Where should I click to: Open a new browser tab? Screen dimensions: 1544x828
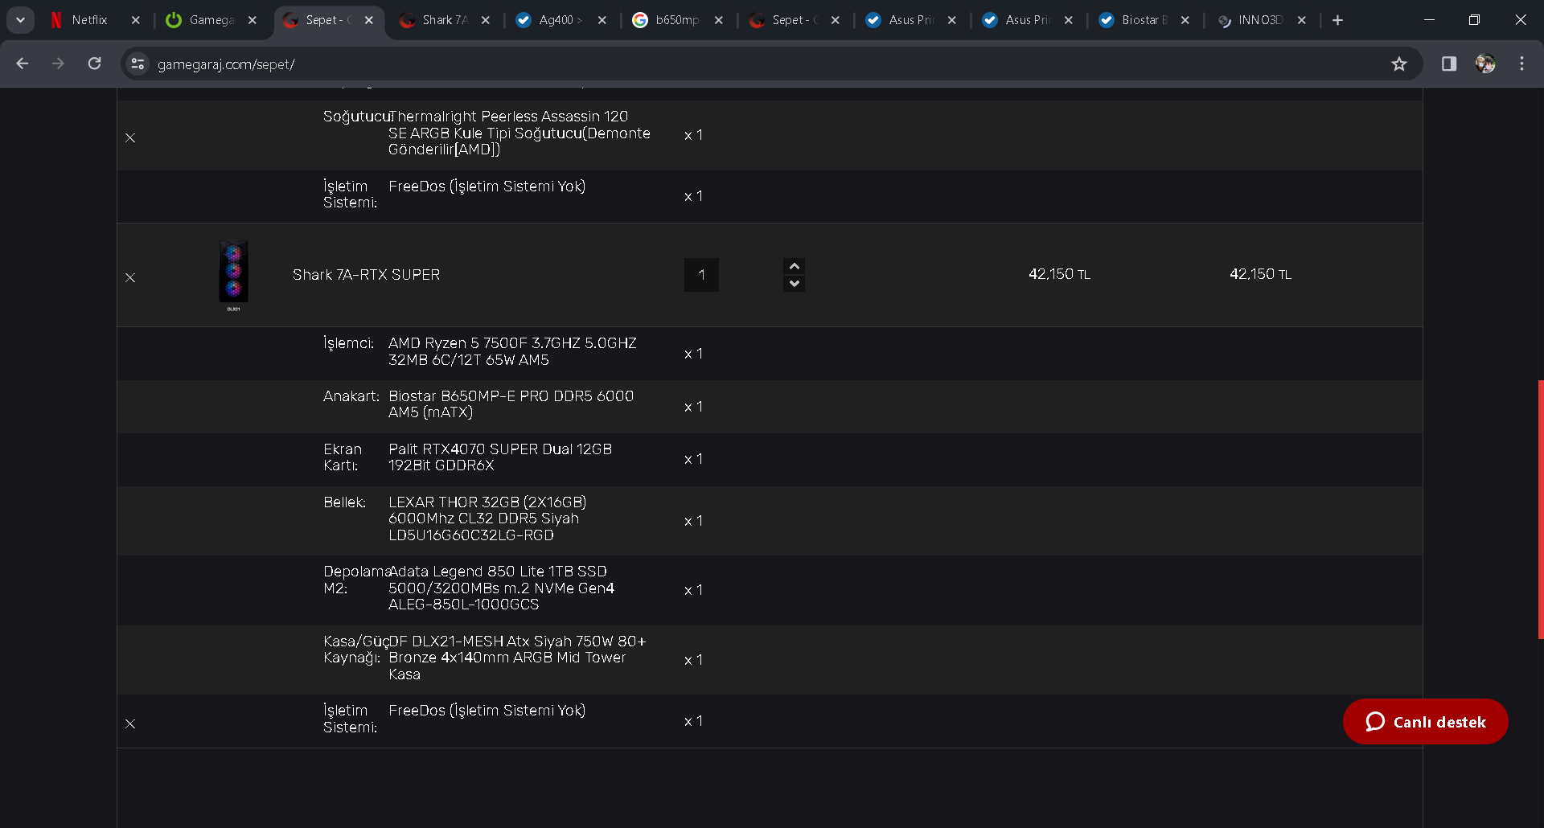pos(1338,20)
